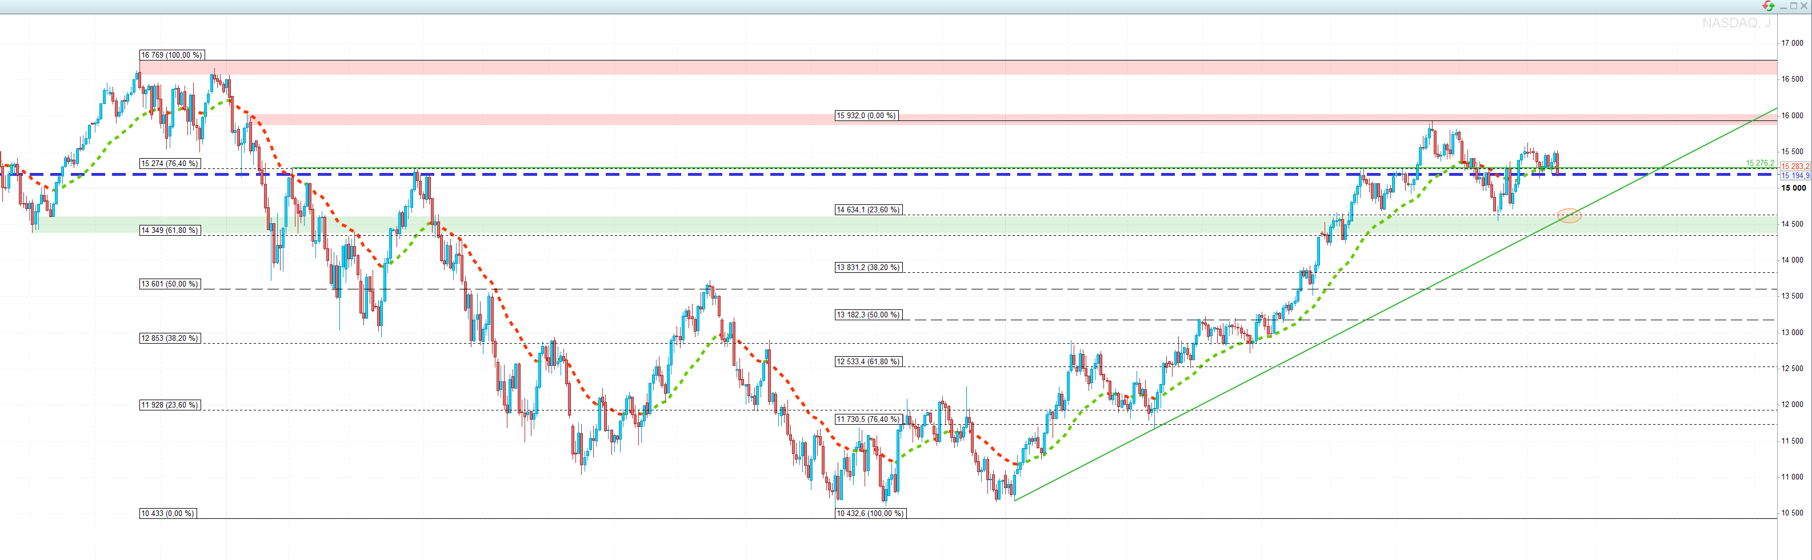This screenshot has width=1812, height=560.
Task: Select the 16 769 (100,00 %) Fibonacci label
Action: 171,55
